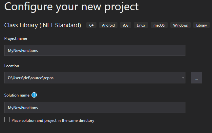Expand the Location dropdown arrow

click(x=183, y=78)
